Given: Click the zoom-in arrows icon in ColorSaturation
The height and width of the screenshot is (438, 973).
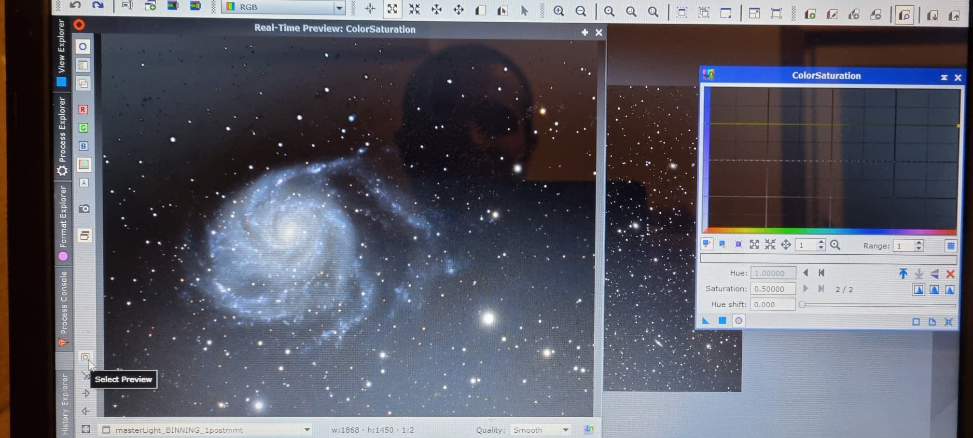Looking at the screenshot, I should click(x=754, y=245).
